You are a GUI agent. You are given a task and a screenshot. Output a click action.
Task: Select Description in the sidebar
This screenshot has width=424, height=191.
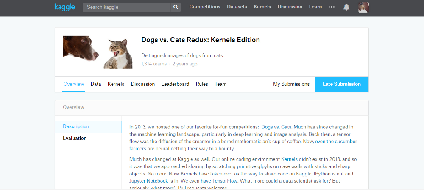point(88,126)
